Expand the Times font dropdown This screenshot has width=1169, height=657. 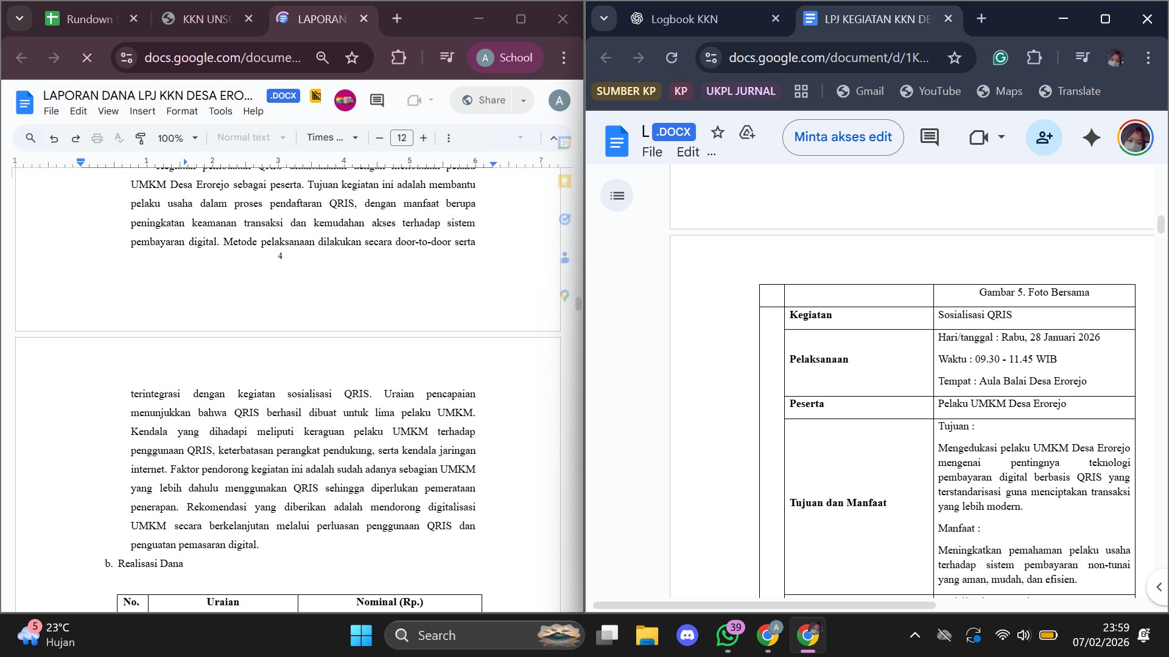332,138
